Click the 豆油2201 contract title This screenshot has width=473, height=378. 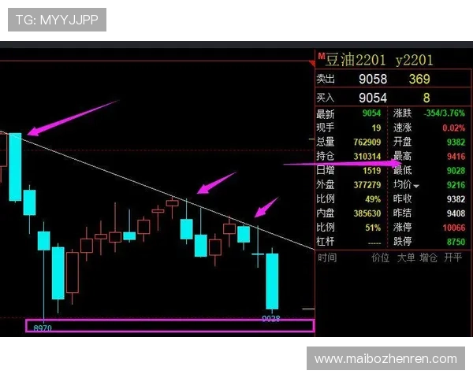(356, 60)
